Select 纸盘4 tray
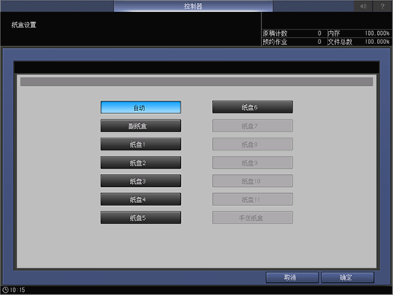The image size is (393, 295). pos(141,199)
